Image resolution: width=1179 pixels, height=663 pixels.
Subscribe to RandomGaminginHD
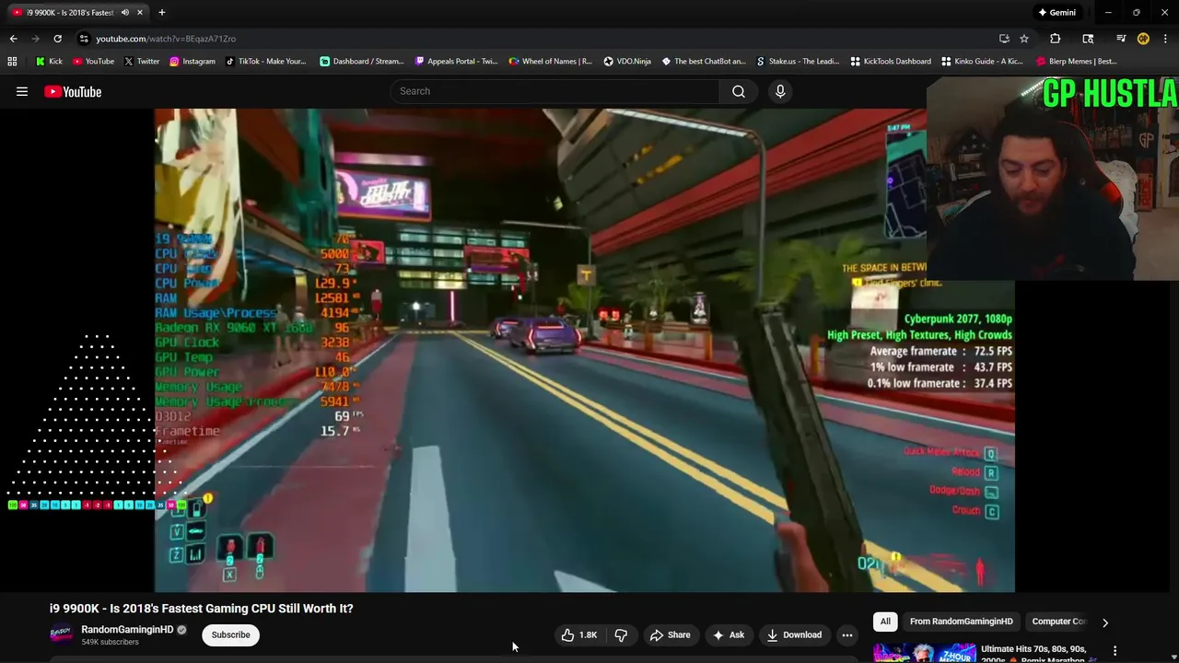[x=230, y=634]
